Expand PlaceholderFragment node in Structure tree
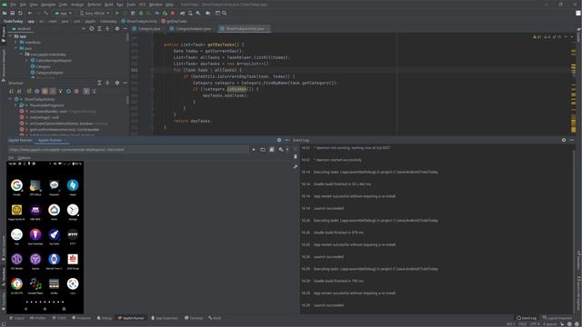Image resolution: width=582 pixels, height=327 pixels. click(15, 105)
